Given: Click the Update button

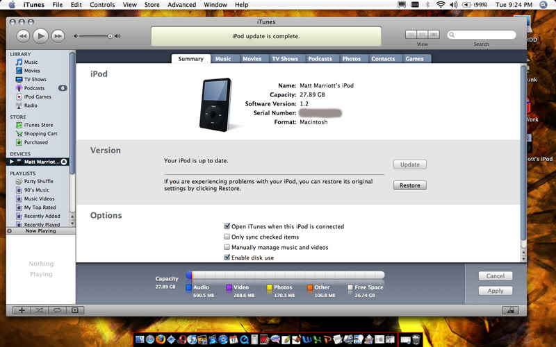Looking at the screenshot, I should pos(410,164).
